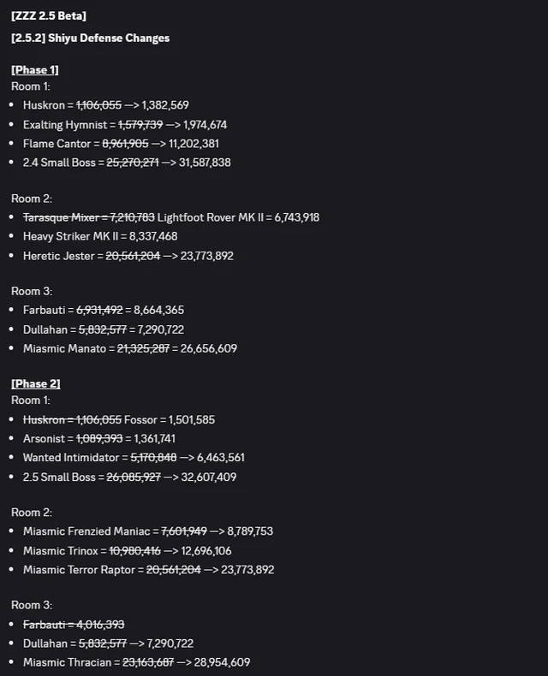The height and width of the screenshot is (676, 548).
Task: Click the Miasmic Thracian entry
Action: point(136,662)
